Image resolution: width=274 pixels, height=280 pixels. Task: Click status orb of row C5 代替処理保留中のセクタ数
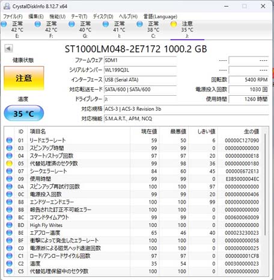(x=9, y=271)
